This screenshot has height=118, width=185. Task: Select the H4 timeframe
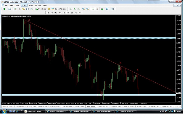68,13
